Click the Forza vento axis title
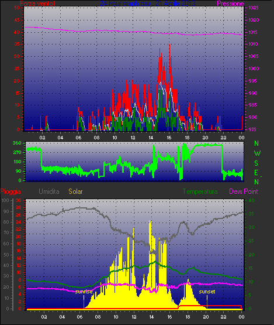The image size is (274, 325). [37, 4]
